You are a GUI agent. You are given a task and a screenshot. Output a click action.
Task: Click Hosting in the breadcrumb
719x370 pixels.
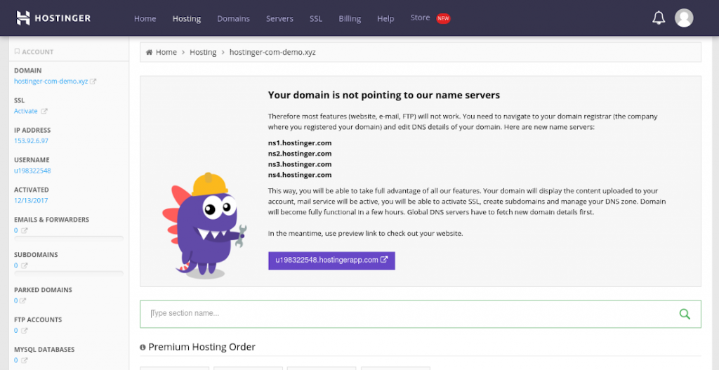click(x=203, y=52)
